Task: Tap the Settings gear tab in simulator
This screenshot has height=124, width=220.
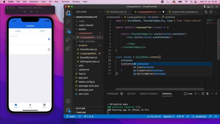Action: pos(44,106)
